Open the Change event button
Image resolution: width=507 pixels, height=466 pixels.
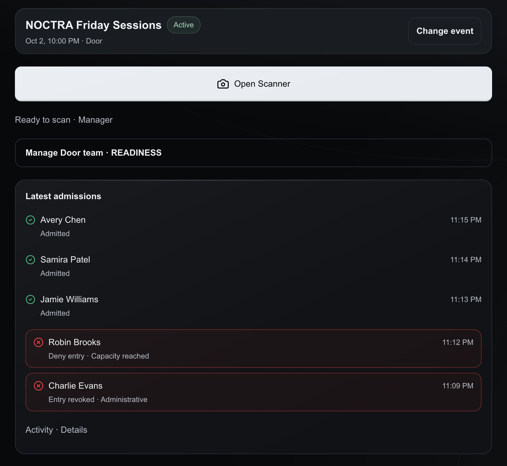click(x=445, y=31)
